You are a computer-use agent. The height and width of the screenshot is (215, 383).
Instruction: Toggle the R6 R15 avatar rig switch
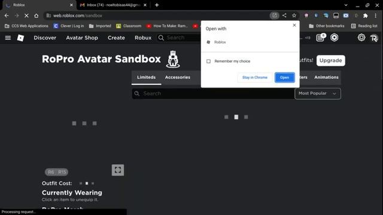56,172
